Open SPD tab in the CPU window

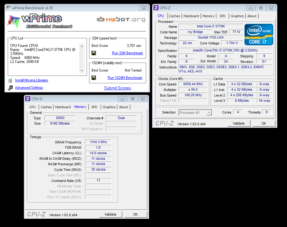(222, 16)
